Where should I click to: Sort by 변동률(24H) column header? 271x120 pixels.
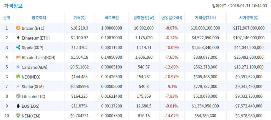point(172,18)
